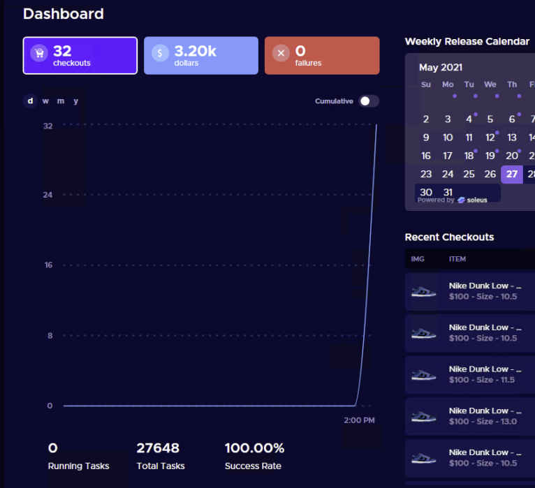
Task: Select May 31 in release calendar
Action: (448, 192)
